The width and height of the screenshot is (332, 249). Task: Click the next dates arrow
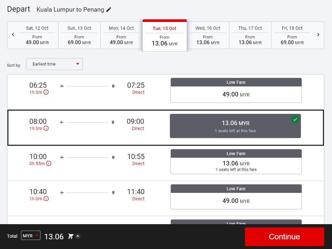click(318, 35)
